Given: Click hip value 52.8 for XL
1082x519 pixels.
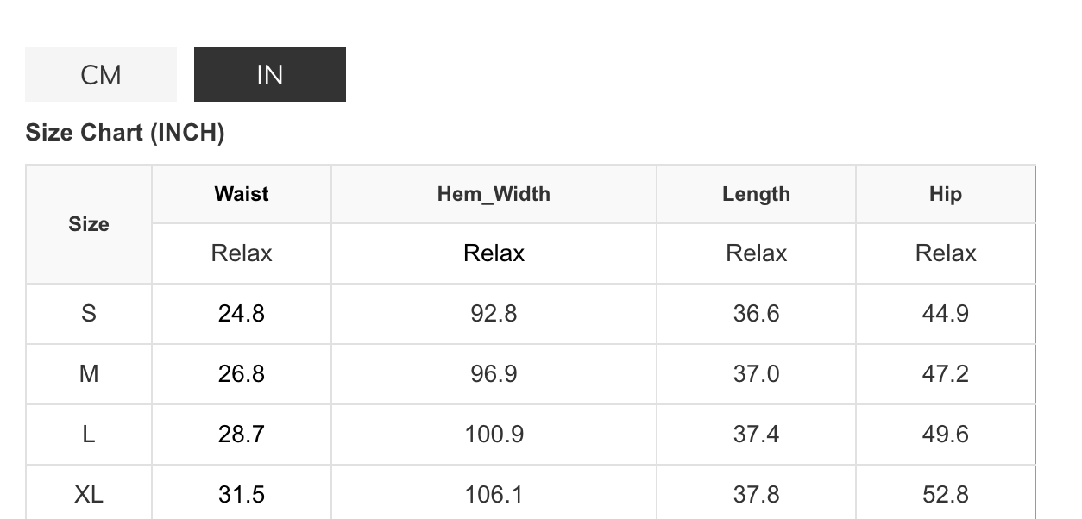Looking at the screenshot, I should tap(945, 495).
